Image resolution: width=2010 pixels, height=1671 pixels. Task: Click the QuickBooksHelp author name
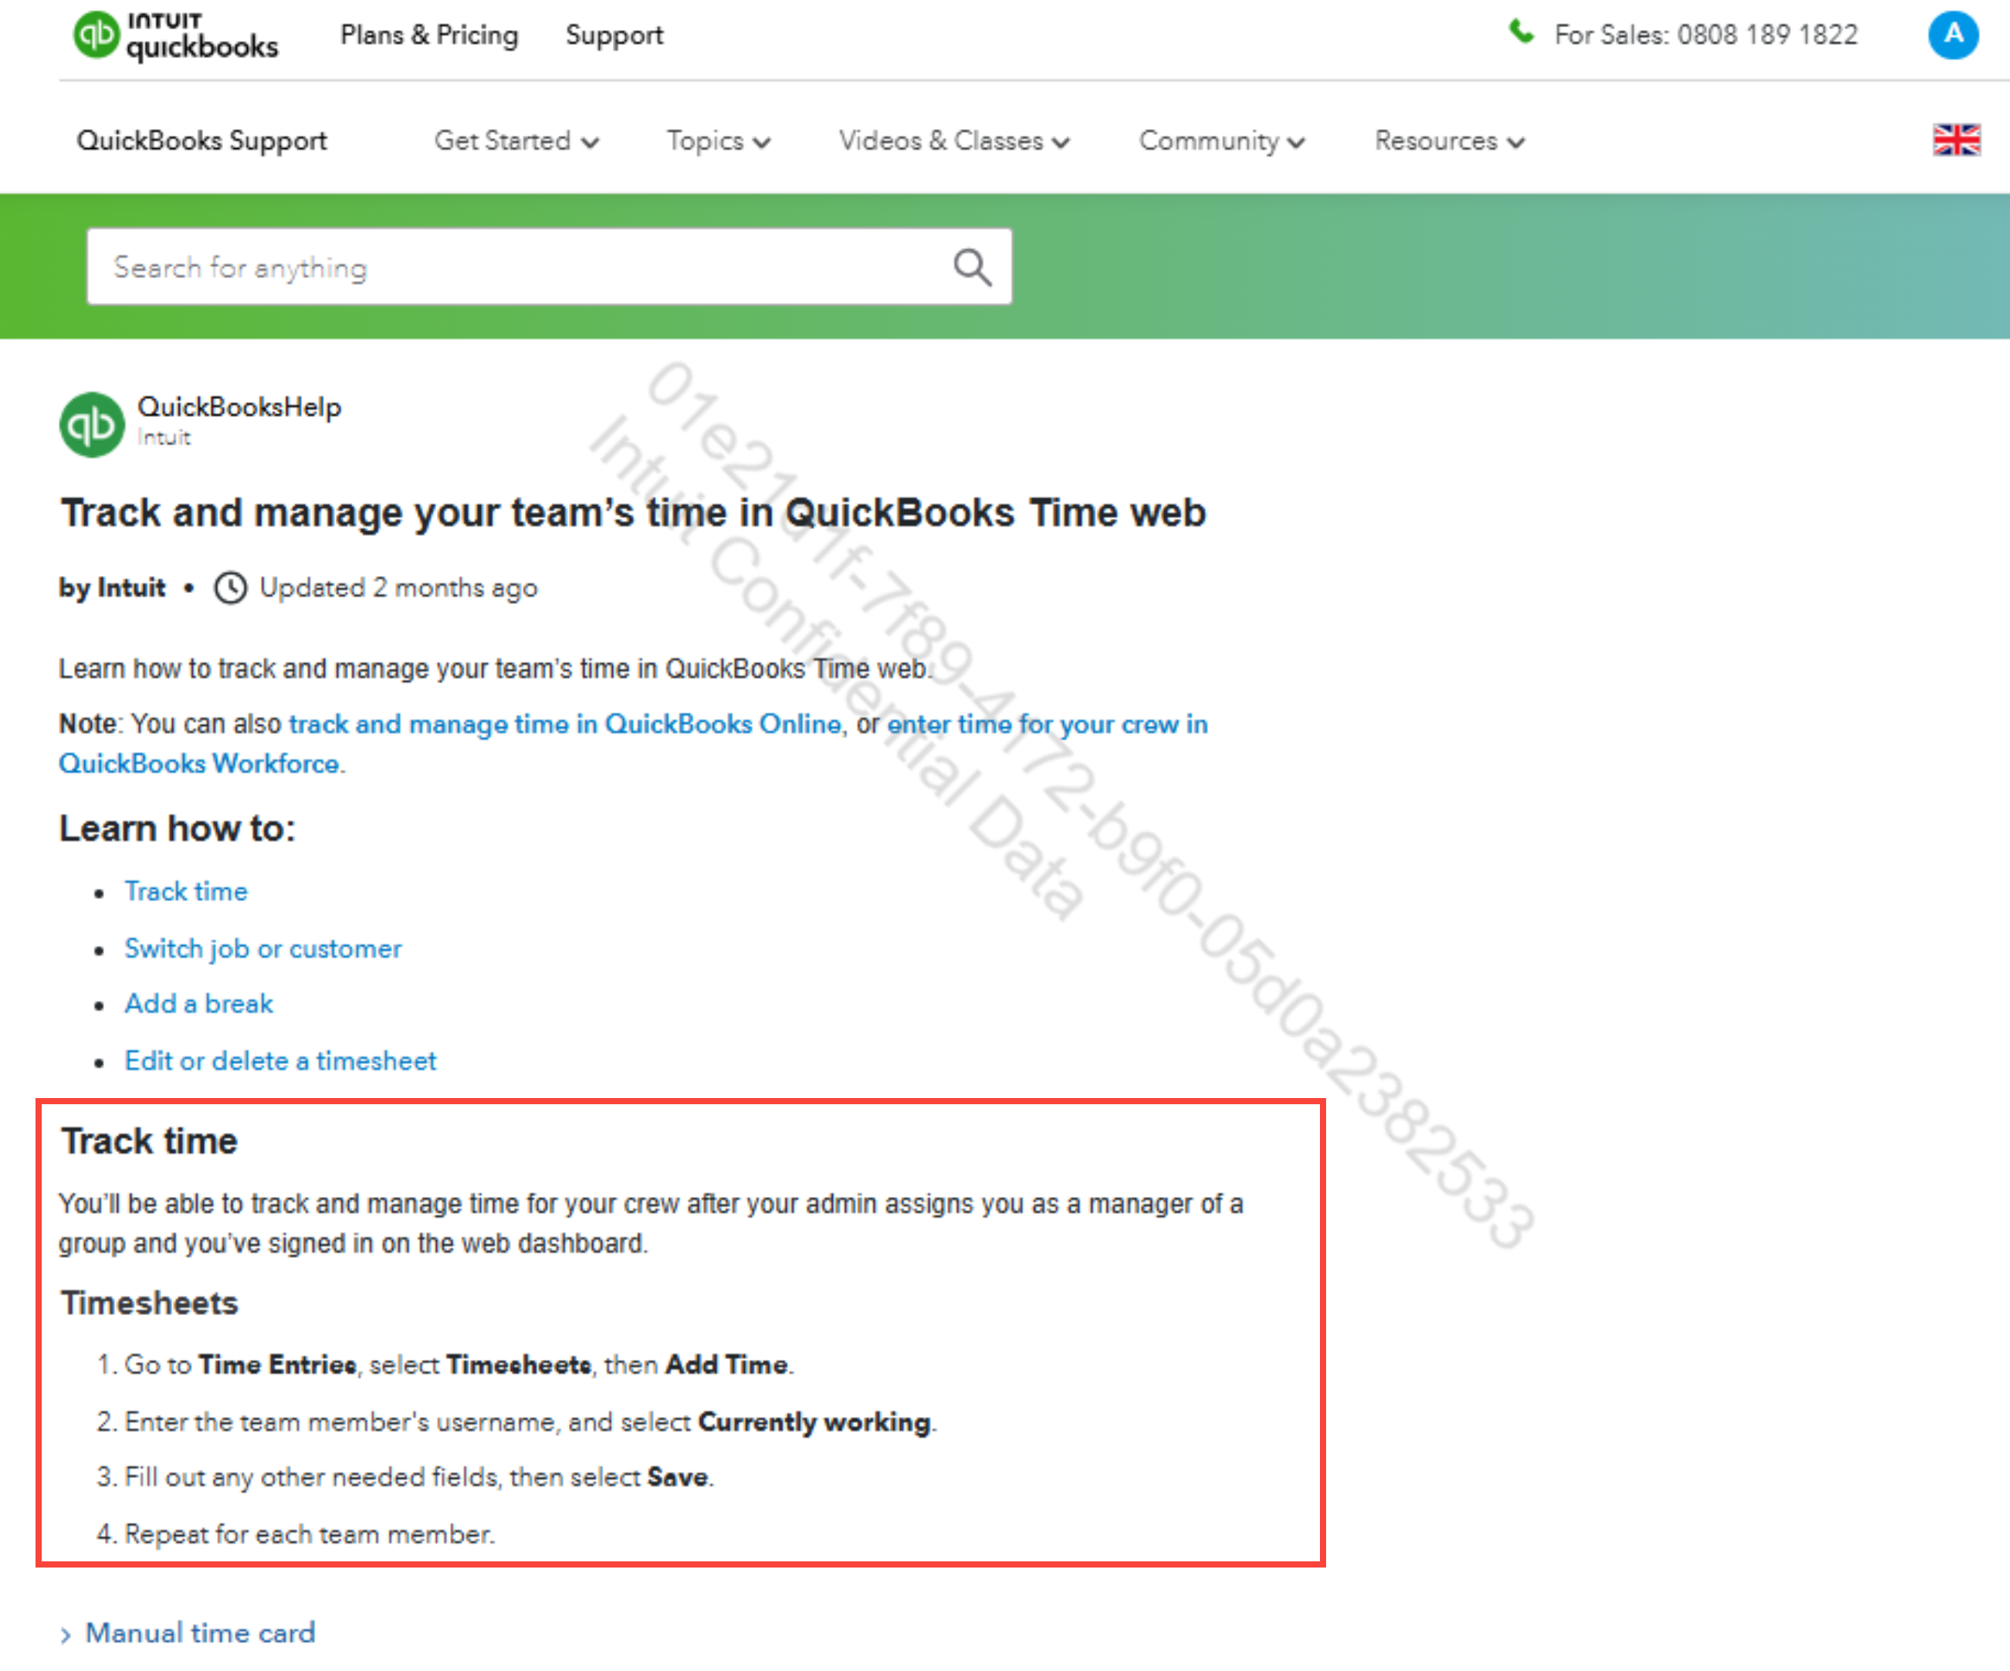[239, 407]
